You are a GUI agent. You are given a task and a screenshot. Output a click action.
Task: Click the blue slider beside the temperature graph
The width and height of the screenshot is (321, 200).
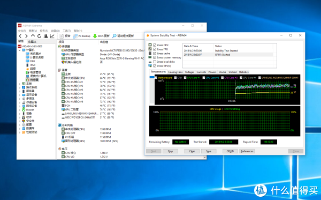tap(152, 77)
